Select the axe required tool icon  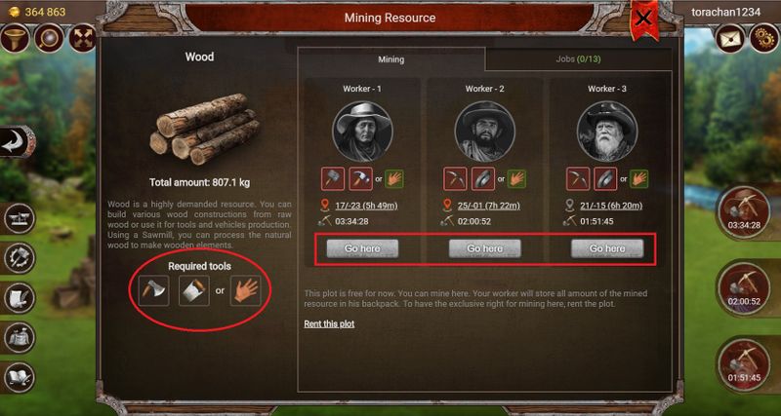[x=153, y=290]
